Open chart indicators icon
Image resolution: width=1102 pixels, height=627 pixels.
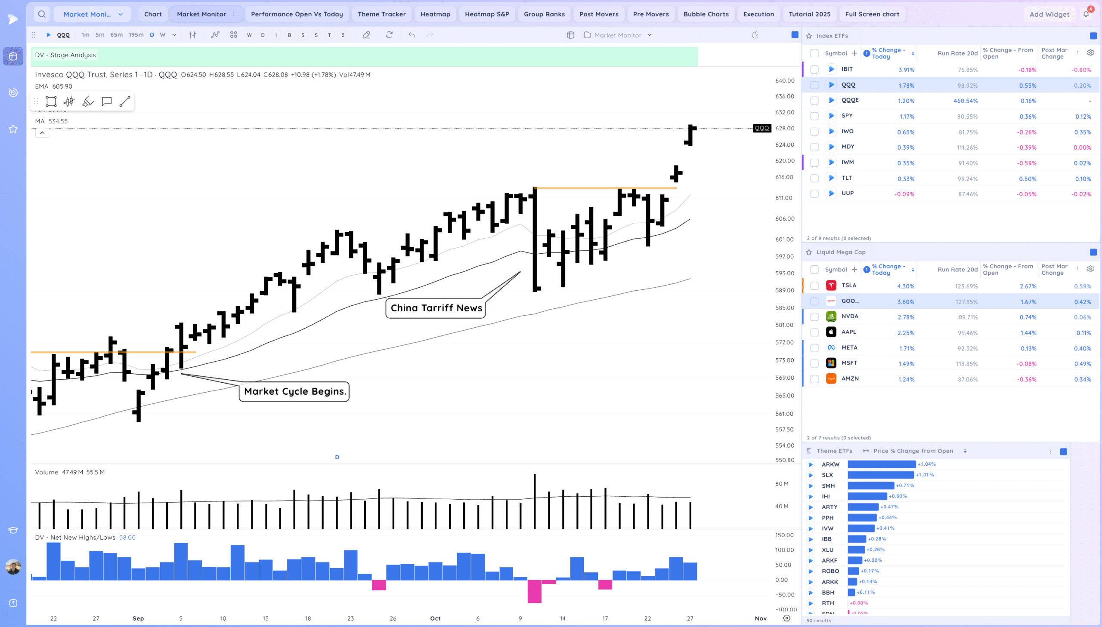[215, 35]
